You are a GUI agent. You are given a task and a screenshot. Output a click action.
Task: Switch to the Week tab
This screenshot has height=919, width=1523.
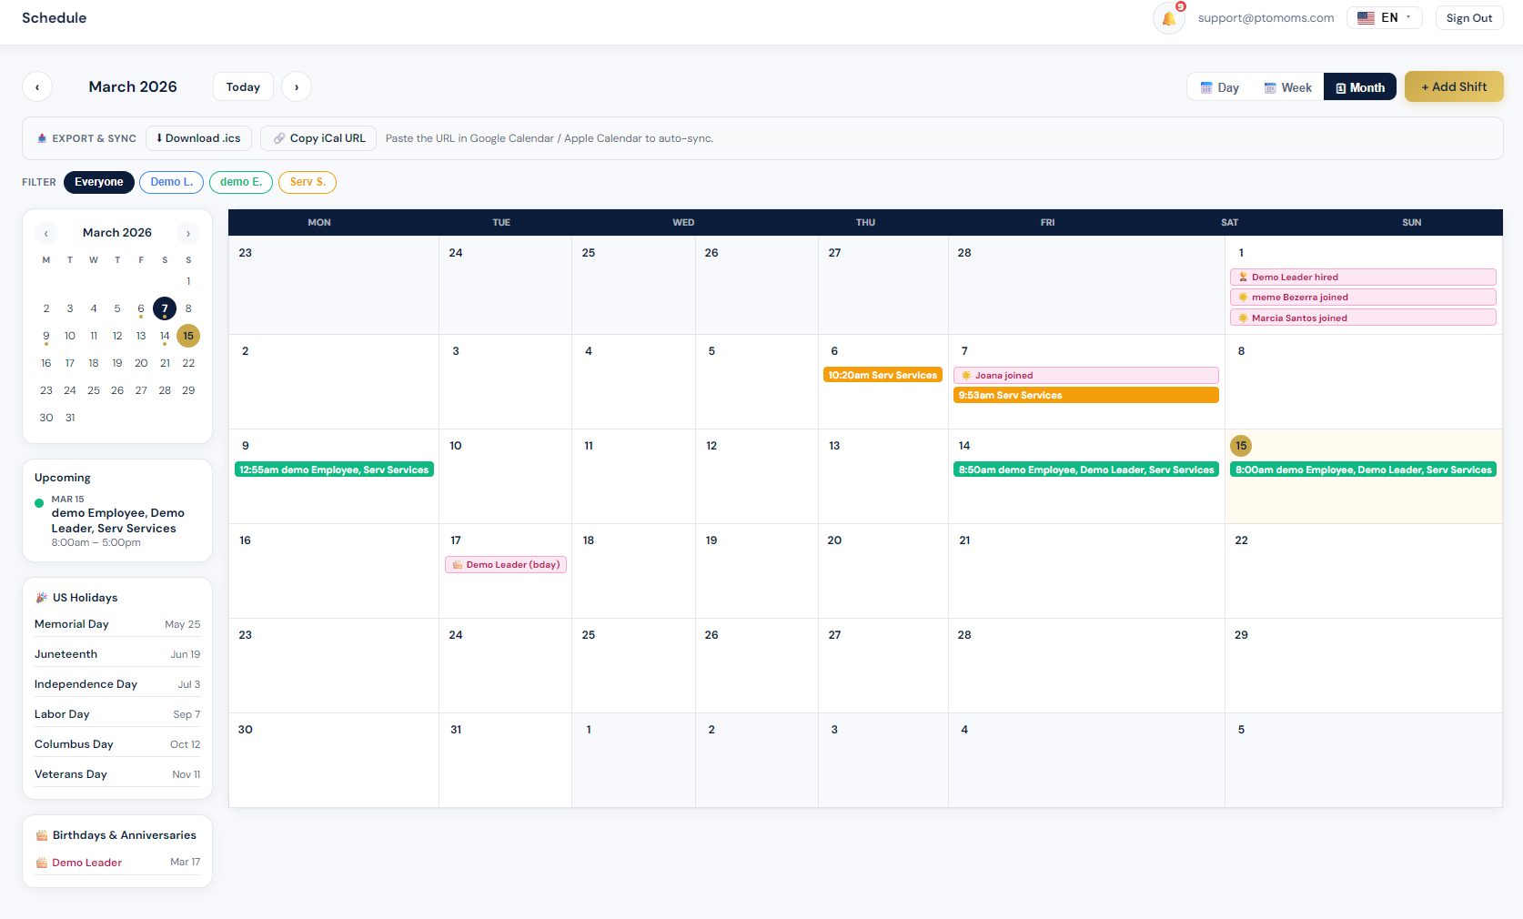click(x=1287, y=86)
